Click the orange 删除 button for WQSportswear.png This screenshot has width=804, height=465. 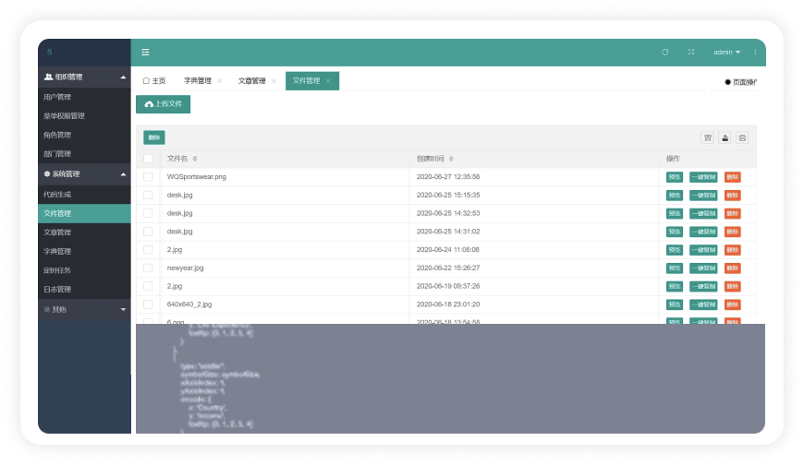[x=732, y=176]
